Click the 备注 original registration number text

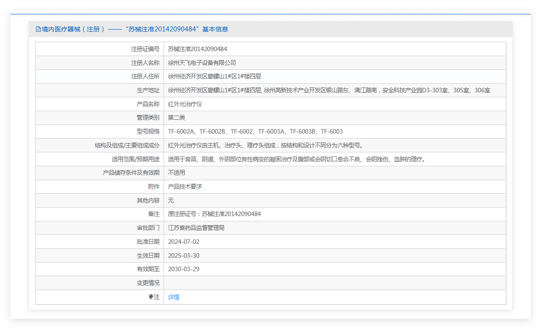pyautogui.click(x=214, y=214)
